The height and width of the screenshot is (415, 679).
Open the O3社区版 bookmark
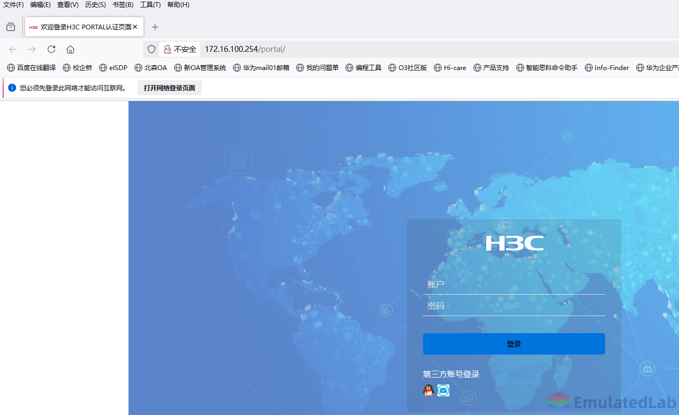pos(408,68)
